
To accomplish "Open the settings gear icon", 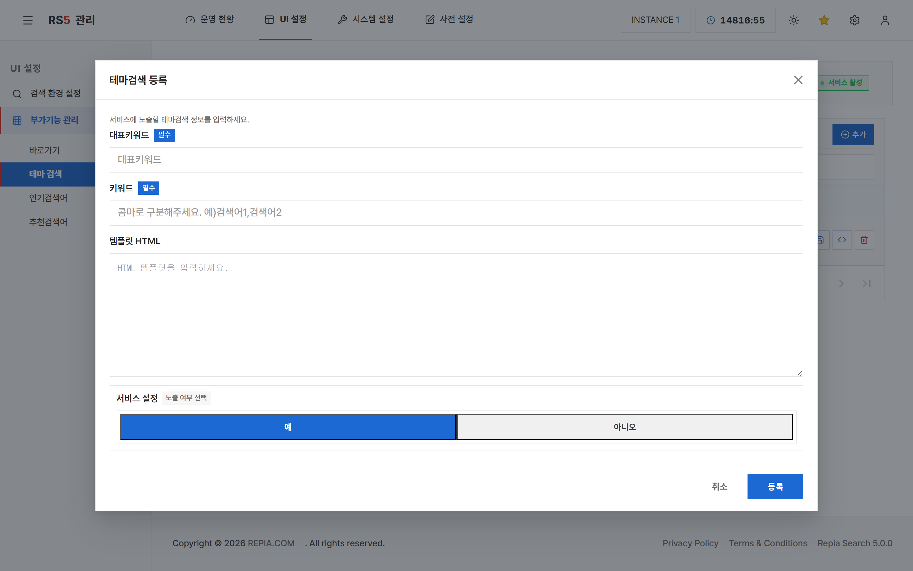I will pos(855,20).
